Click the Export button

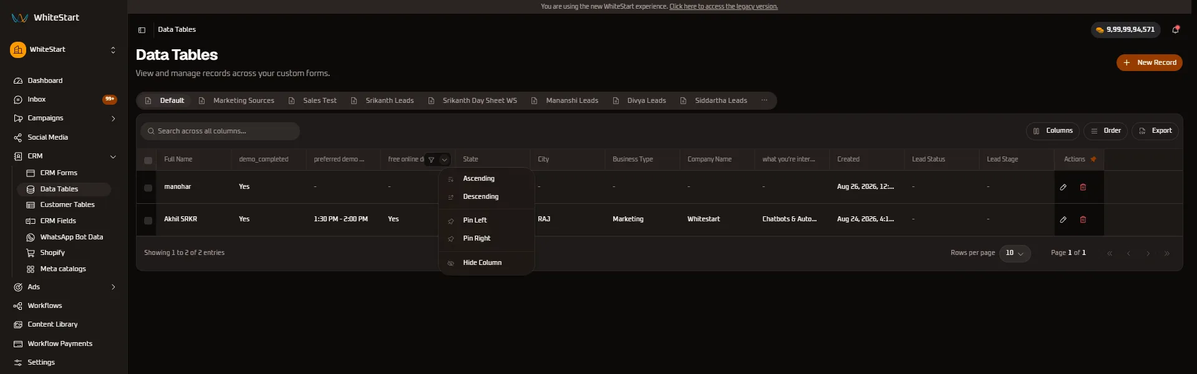[x=1155, y=131]
